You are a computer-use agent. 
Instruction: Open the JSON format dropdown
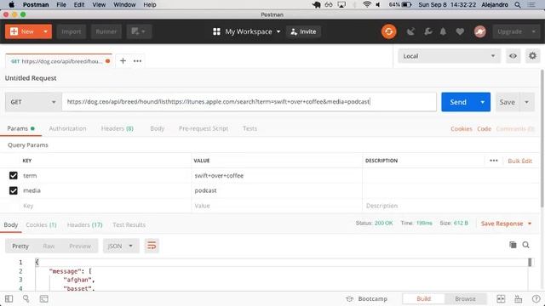[121, 246]
